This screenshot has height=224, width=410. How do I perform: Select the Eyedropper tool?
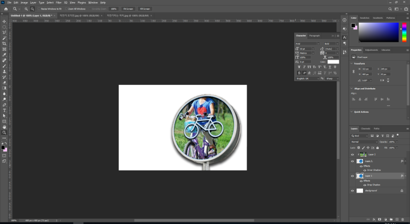[4, 55]
